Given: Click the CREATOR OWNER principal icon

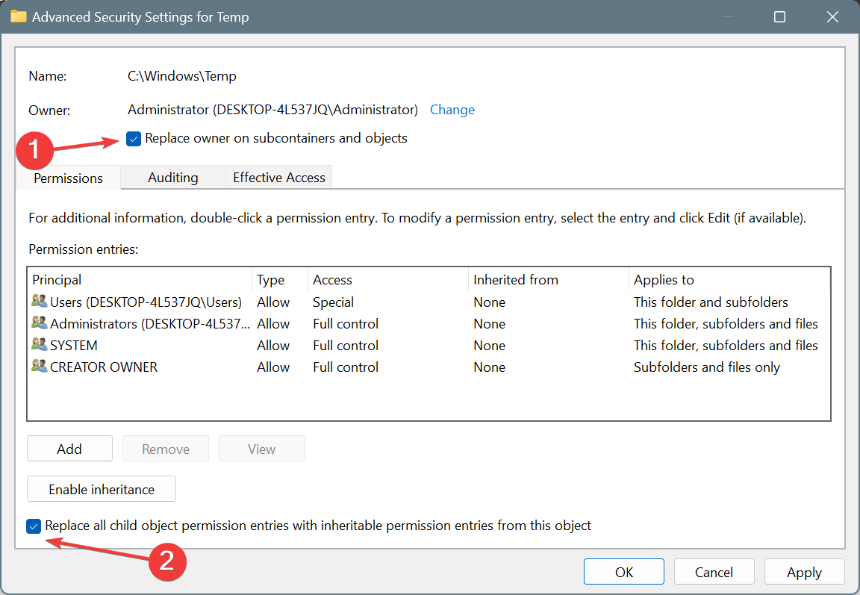Looking at the screenshot, I should click(x=39, y=367).
